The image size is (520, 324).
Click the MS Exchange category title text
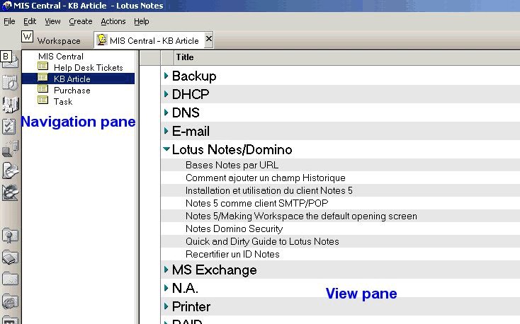[214, 270]
